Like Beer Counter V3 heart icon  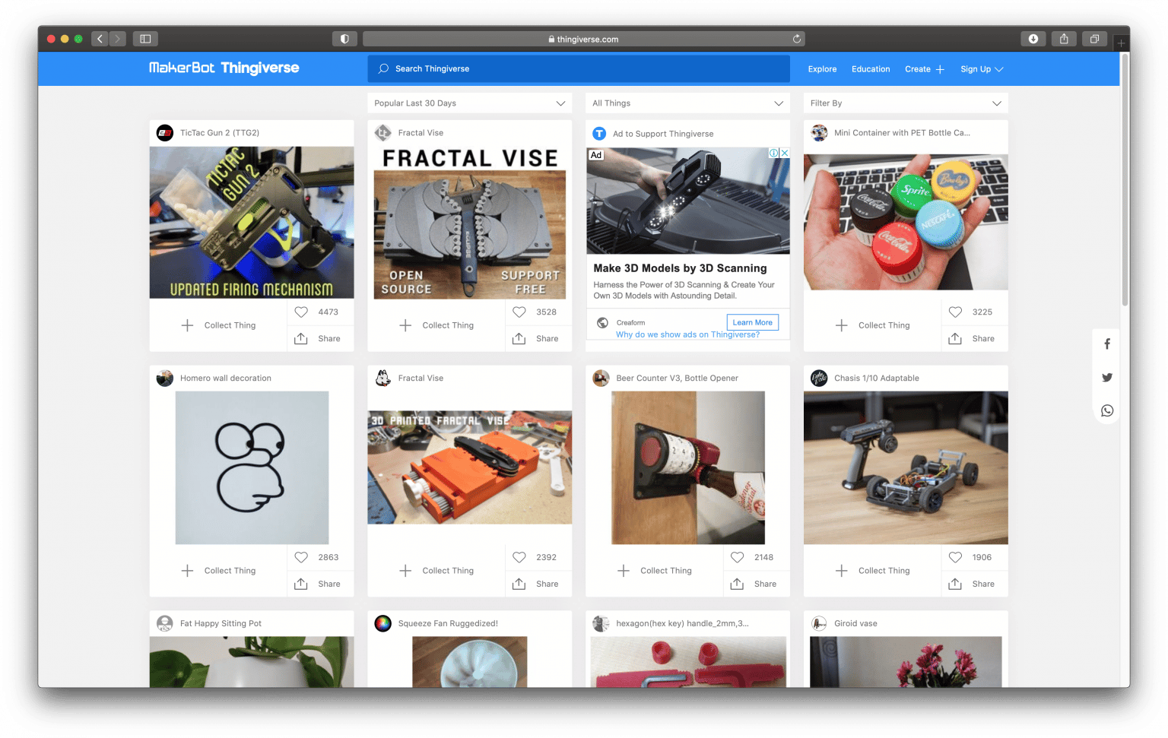[x=738, y=557]
